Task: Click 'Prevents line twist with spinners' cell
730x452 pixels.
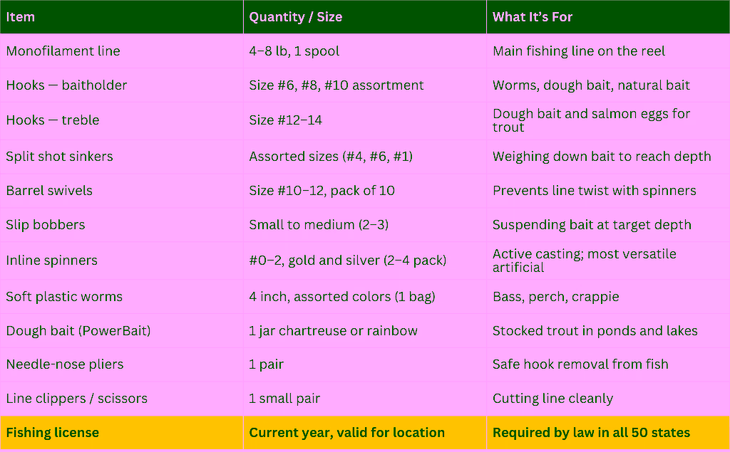Action: pos(594,191)
